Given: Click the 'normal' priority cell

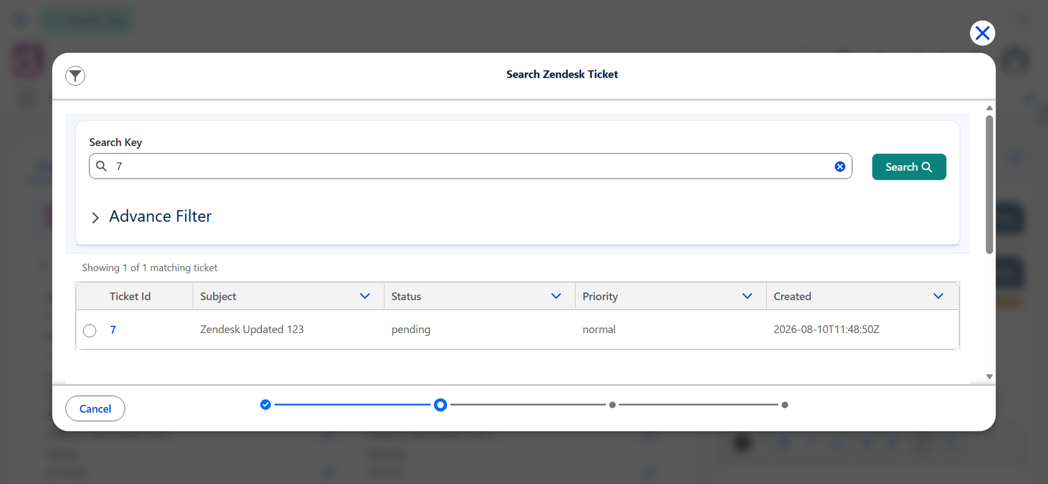Looking at the screenshot, I should point(599,330).
